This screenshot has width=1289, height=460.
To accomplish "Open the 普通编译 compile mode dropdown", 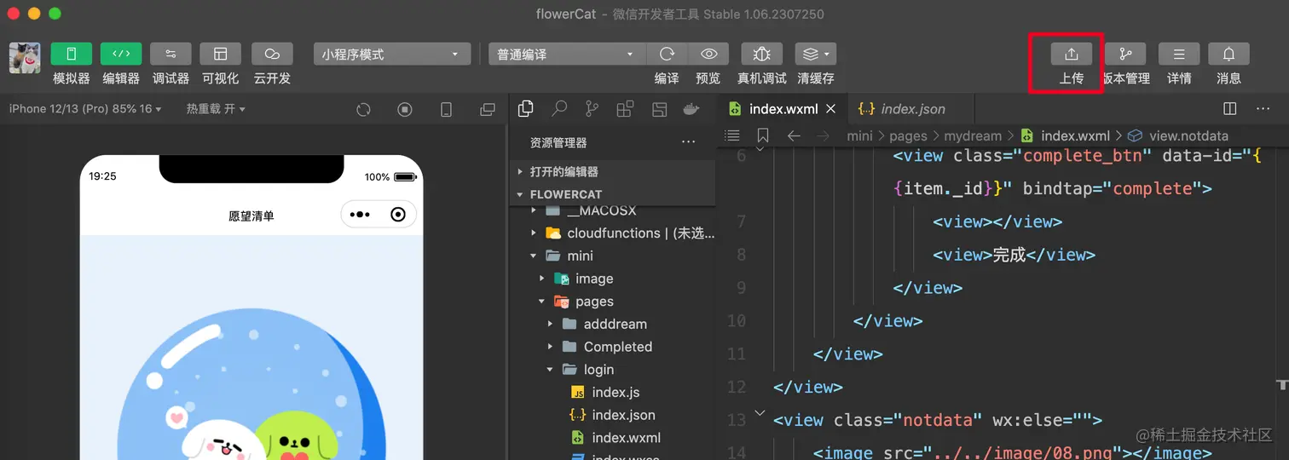I will click(567, 54).
